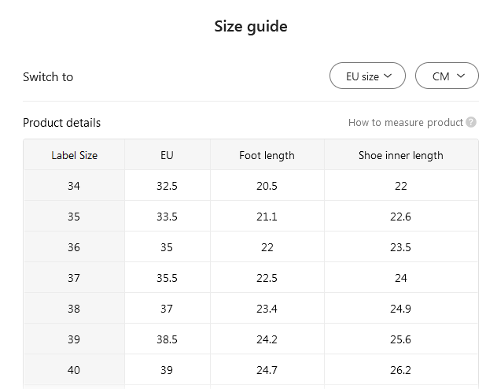This screenshot has width=486, height=389.
Task: Click EU value 33.5 cell
Action: (x=167, y=217)
